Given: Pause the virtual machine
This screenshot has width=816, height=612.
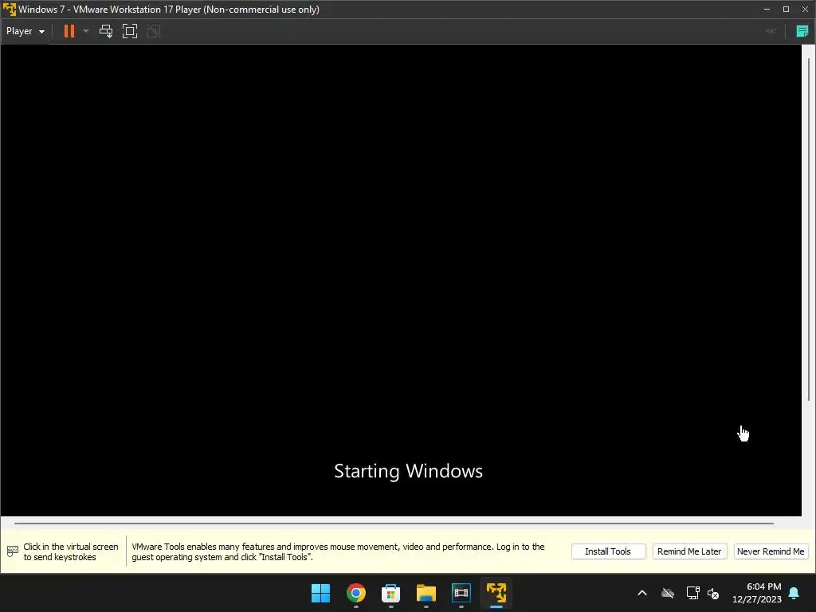Looking at the screenshot, I should (x=69, y=31).
